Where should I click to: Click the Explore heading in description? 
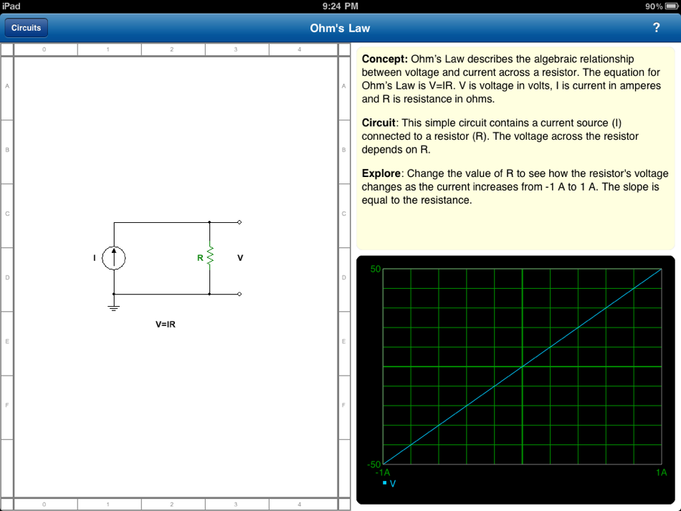[x=383, y=173]
